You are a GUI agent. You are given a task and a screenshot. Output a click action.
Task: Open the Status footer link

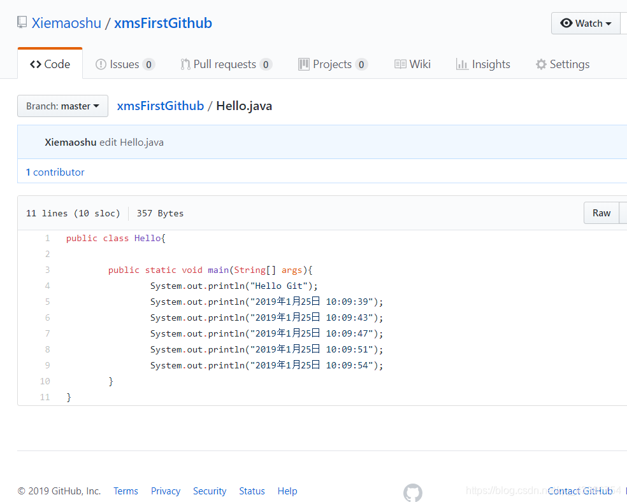pos(252,491)
